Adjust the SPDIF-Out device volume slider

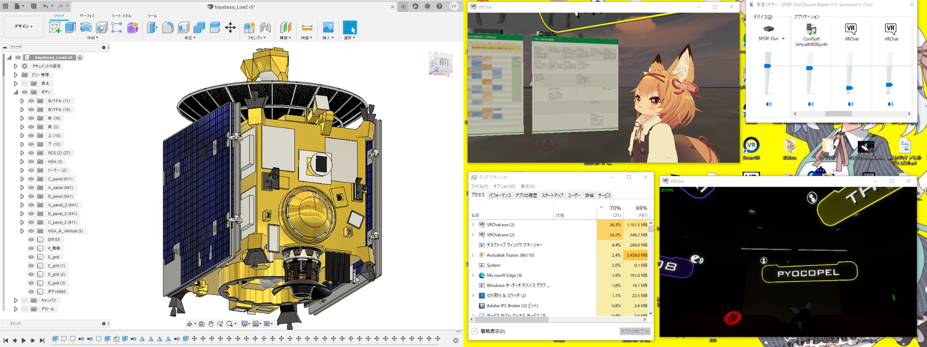click(767, 66)
